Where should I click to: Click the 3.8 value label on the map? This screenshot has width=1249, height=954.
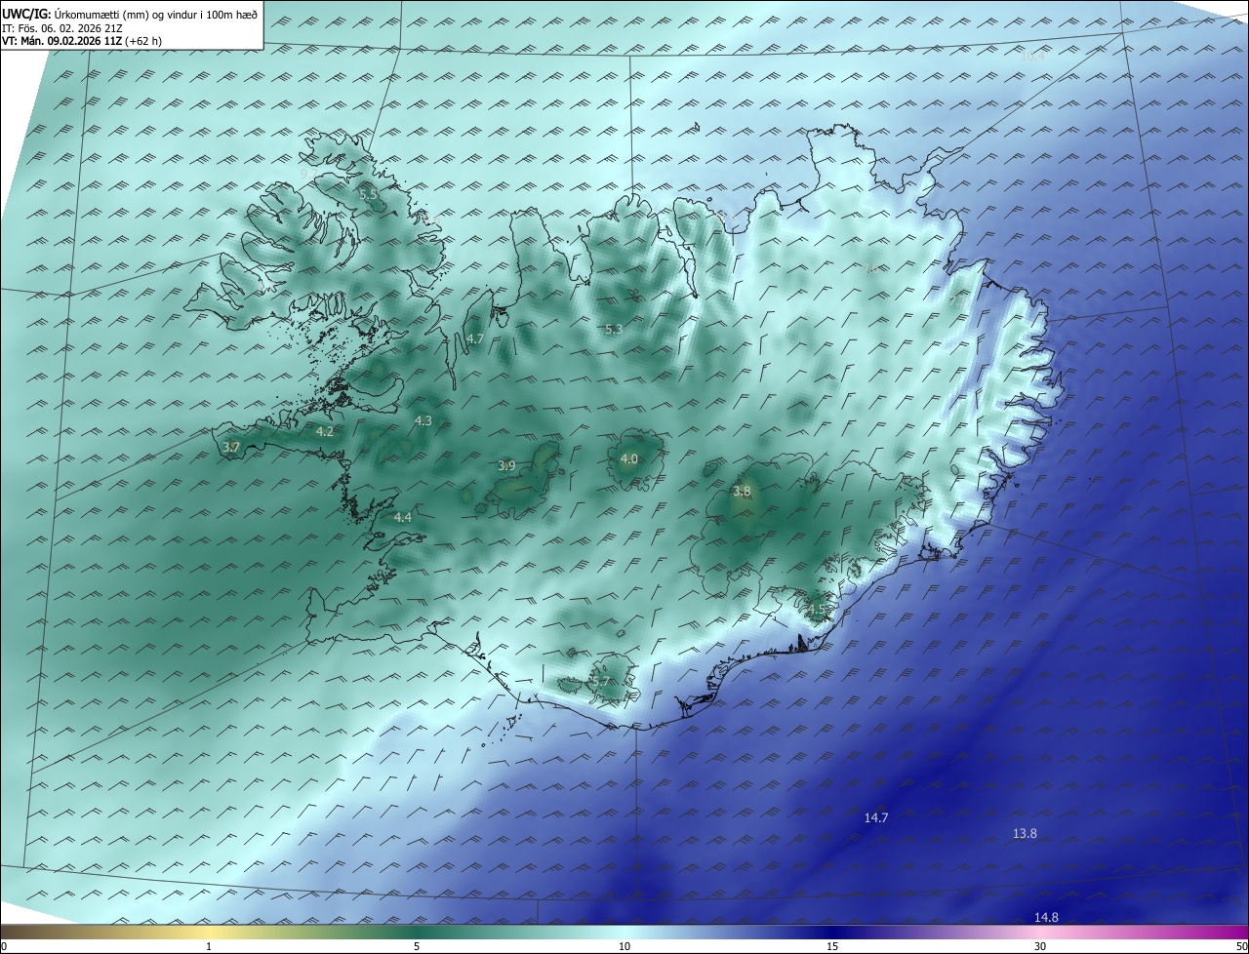tap(742, 492)
